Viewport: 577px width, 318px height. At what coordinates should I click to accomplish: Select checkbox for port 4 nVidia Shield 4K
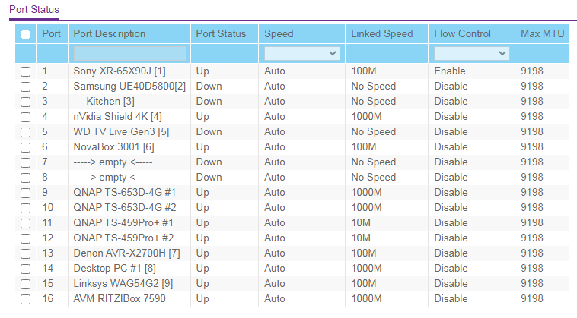point(25,117)
